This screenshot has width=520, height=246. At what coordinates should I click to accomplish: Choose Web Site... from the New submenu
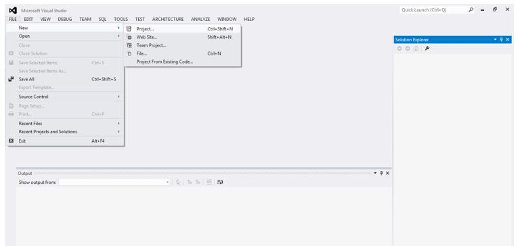coord(182,37)
